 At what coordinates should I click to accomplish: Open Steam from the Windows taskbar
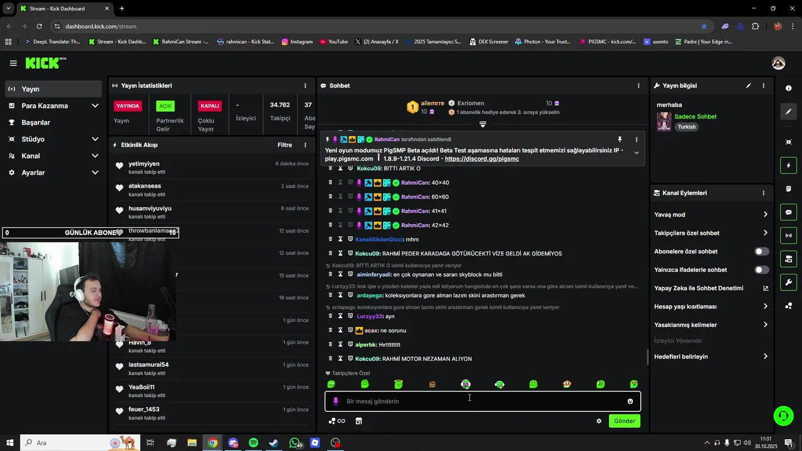[x=274, y=443]
